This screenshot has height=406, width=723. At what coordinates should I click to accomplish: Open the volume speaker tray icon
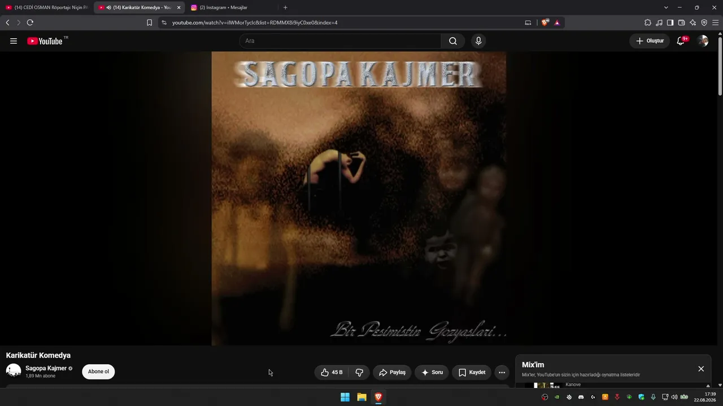(674, 397)
